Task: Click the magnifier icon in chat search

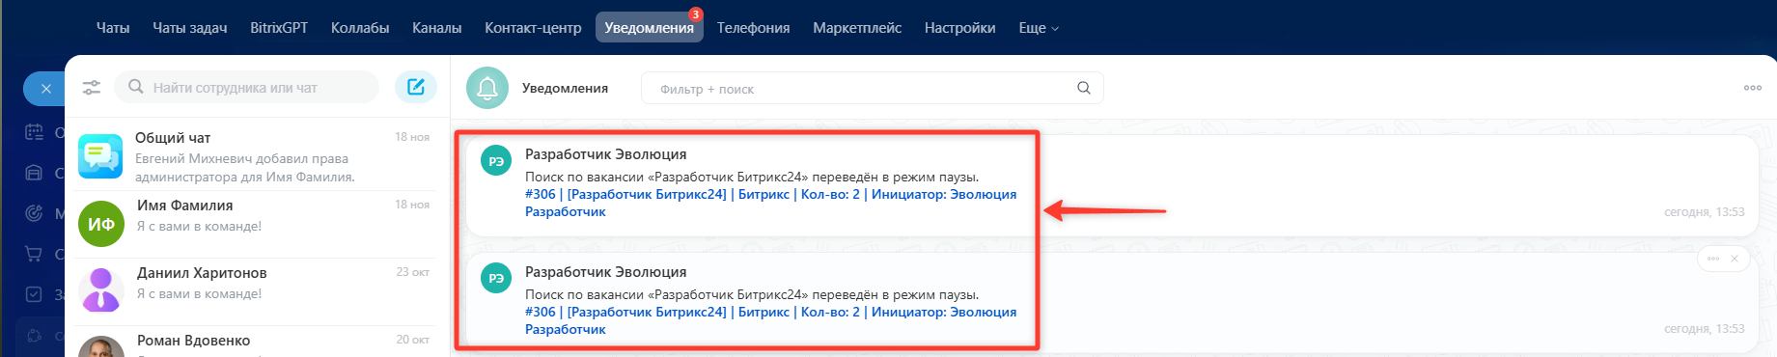Action: click(136, 87)
